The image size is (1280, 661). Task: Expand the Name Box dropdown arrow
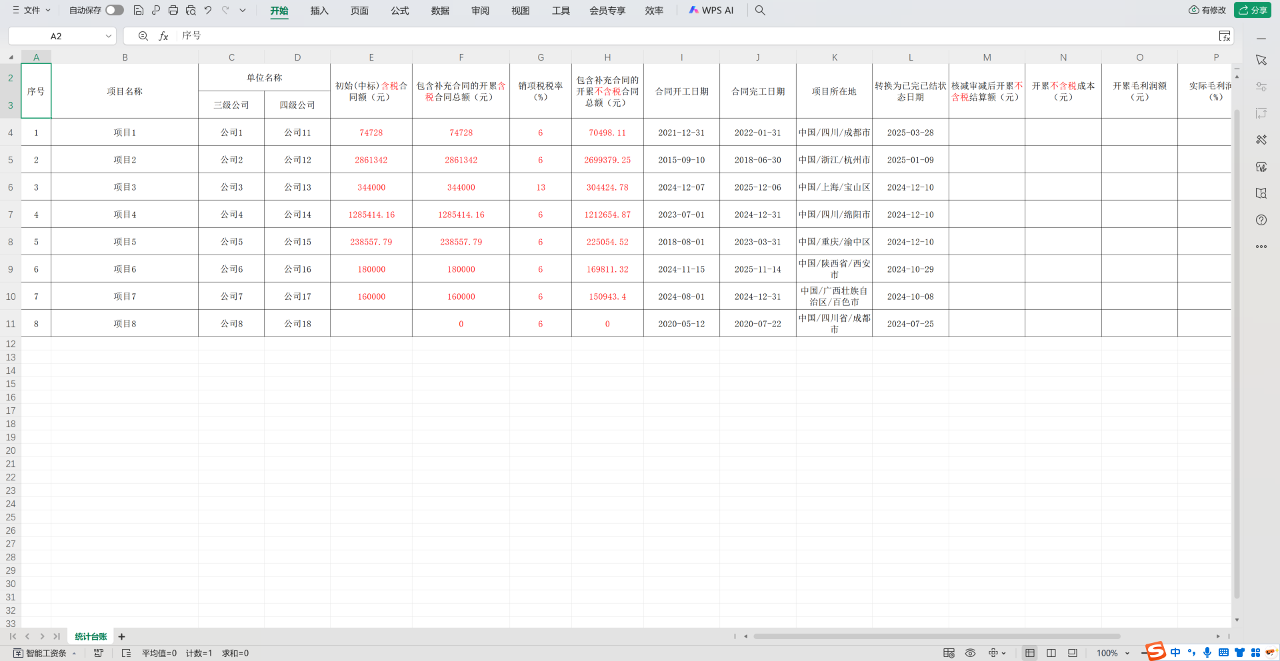108,36
